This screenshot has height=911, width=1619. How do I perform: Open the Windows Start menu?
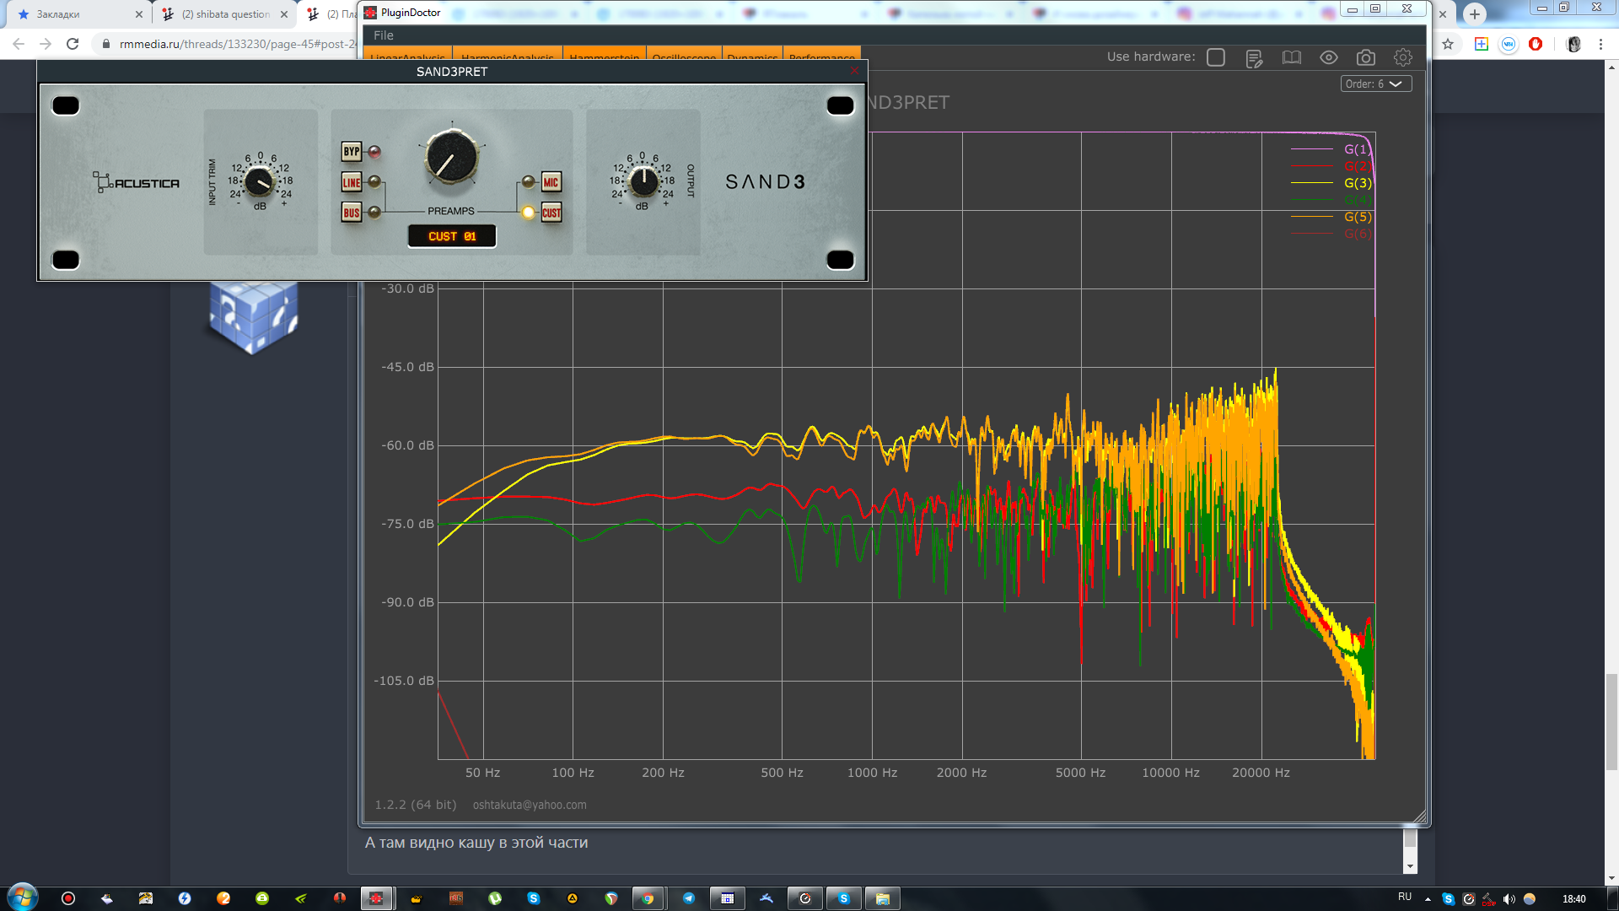coord(23,898)
